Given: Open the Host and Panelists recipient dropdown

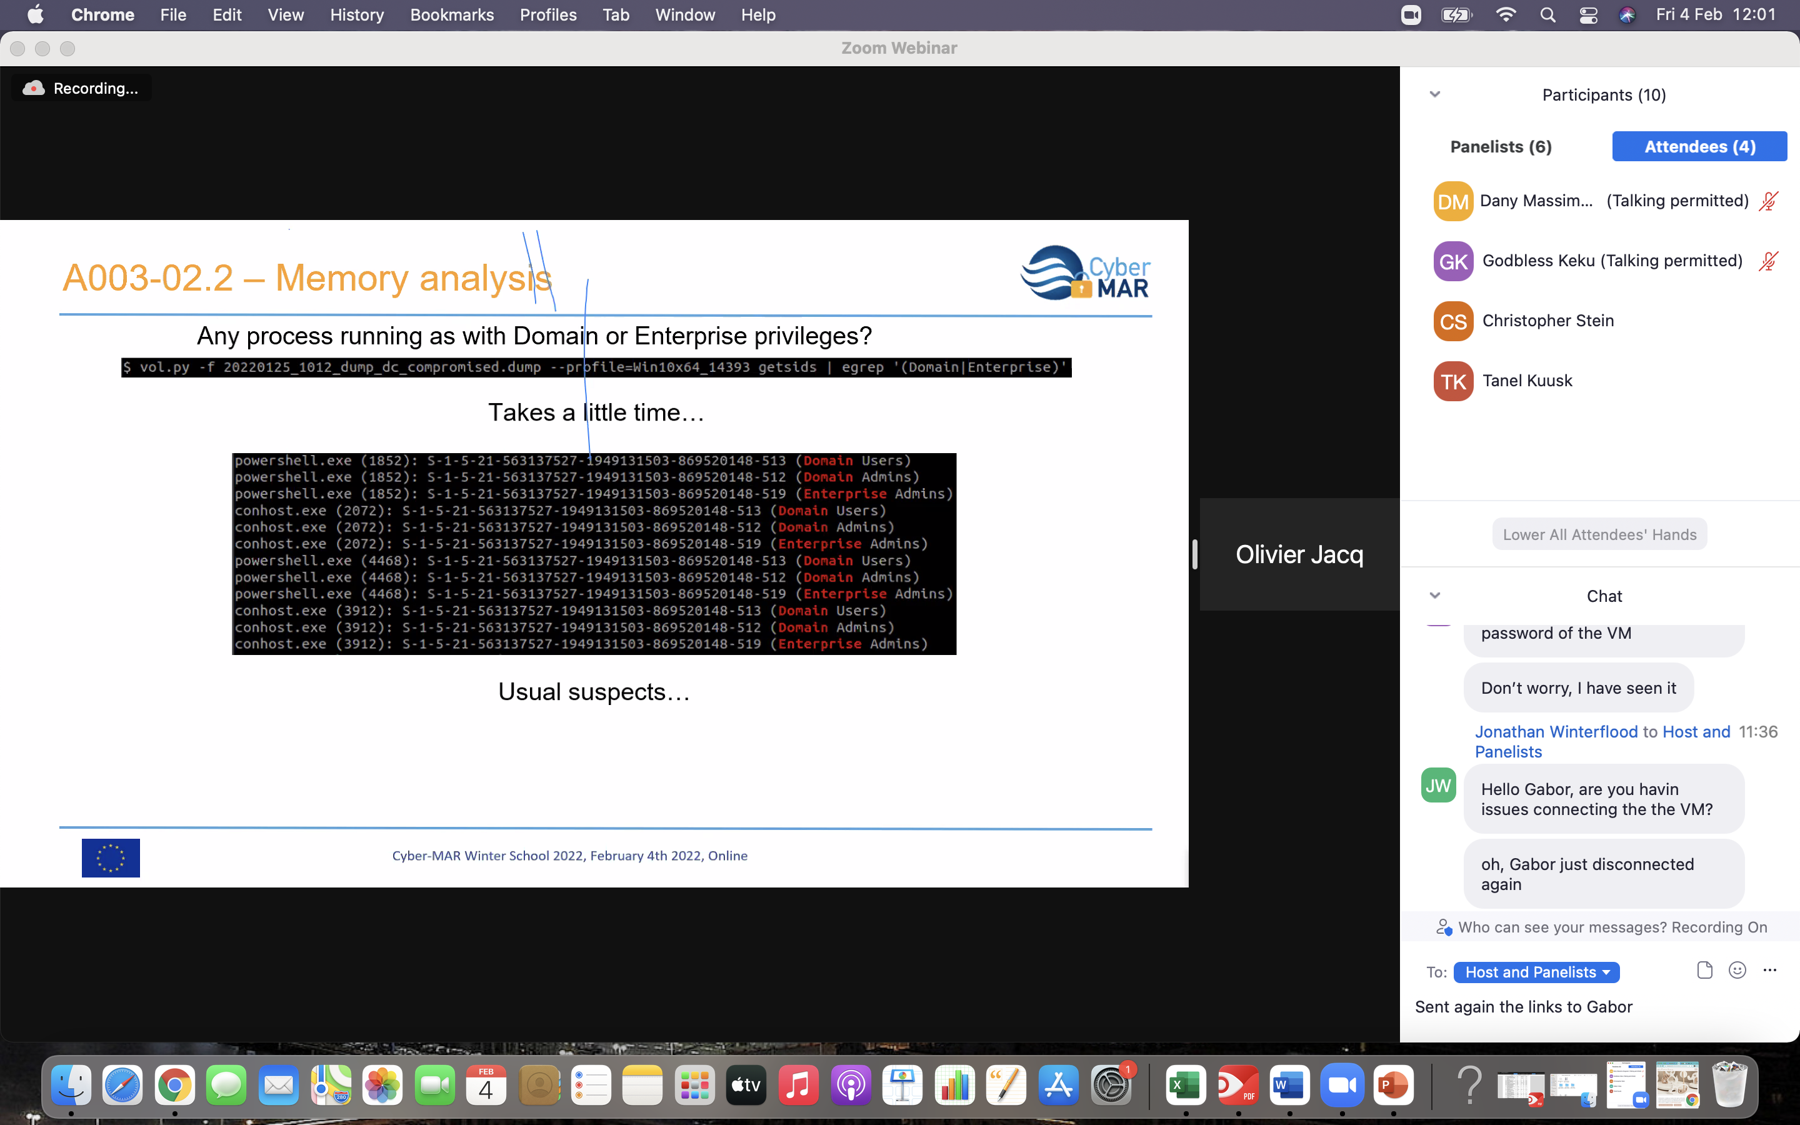Looking at the screenshot, I should click(1536, 972).
